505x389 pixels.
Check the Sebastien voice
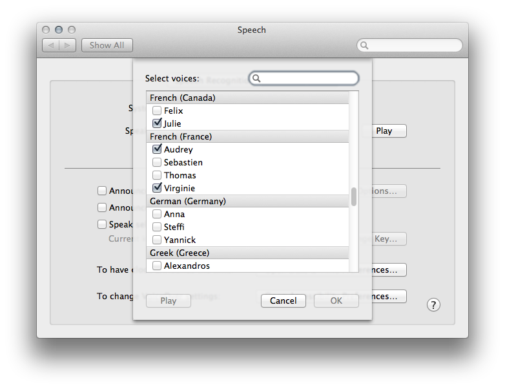pos(157,162)
